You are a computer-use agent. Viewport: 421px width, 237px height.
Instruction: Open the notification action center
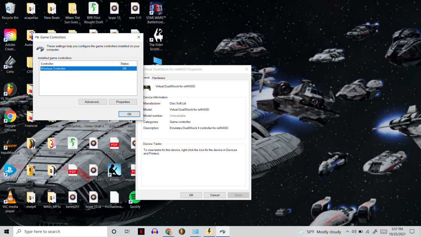pyautogui.click(x=412, y=232)
